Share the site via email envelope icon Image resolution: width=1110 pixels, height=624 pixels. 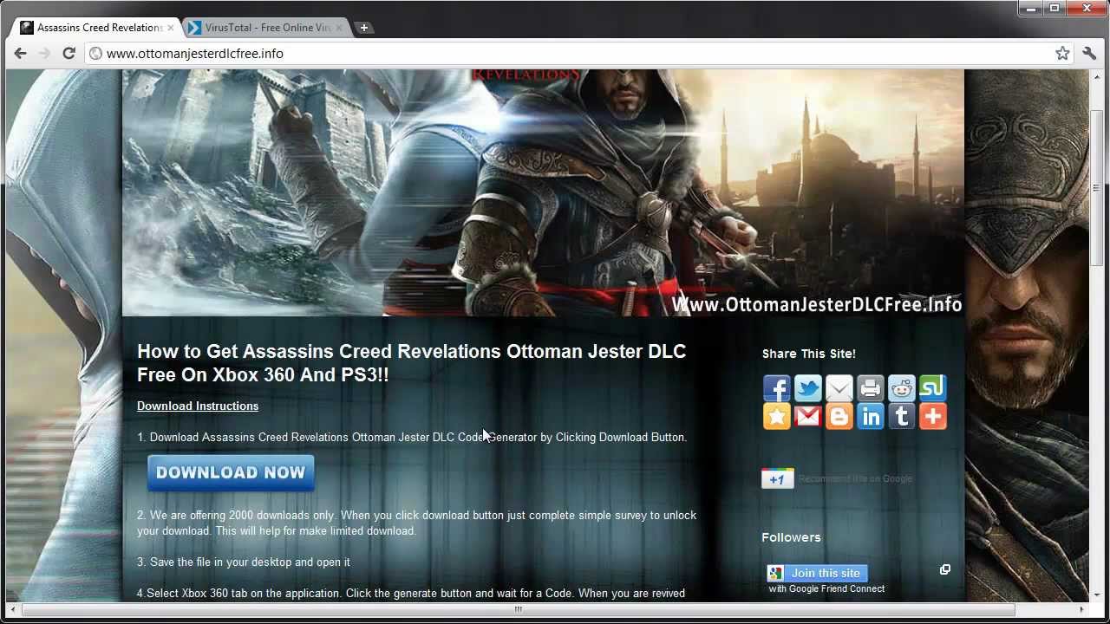click(x=839, y=388)
